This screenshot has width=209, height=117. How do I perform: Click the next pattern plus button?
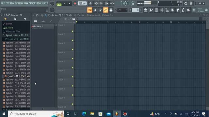tap(141, 10)
